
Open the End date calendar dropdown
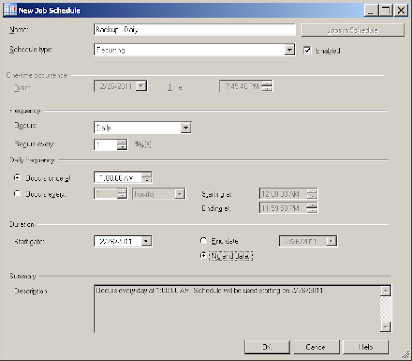click(x=331, y=240)
